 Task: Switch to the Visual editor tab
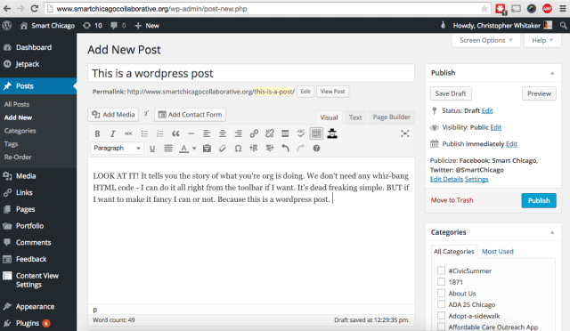(329, 117)
